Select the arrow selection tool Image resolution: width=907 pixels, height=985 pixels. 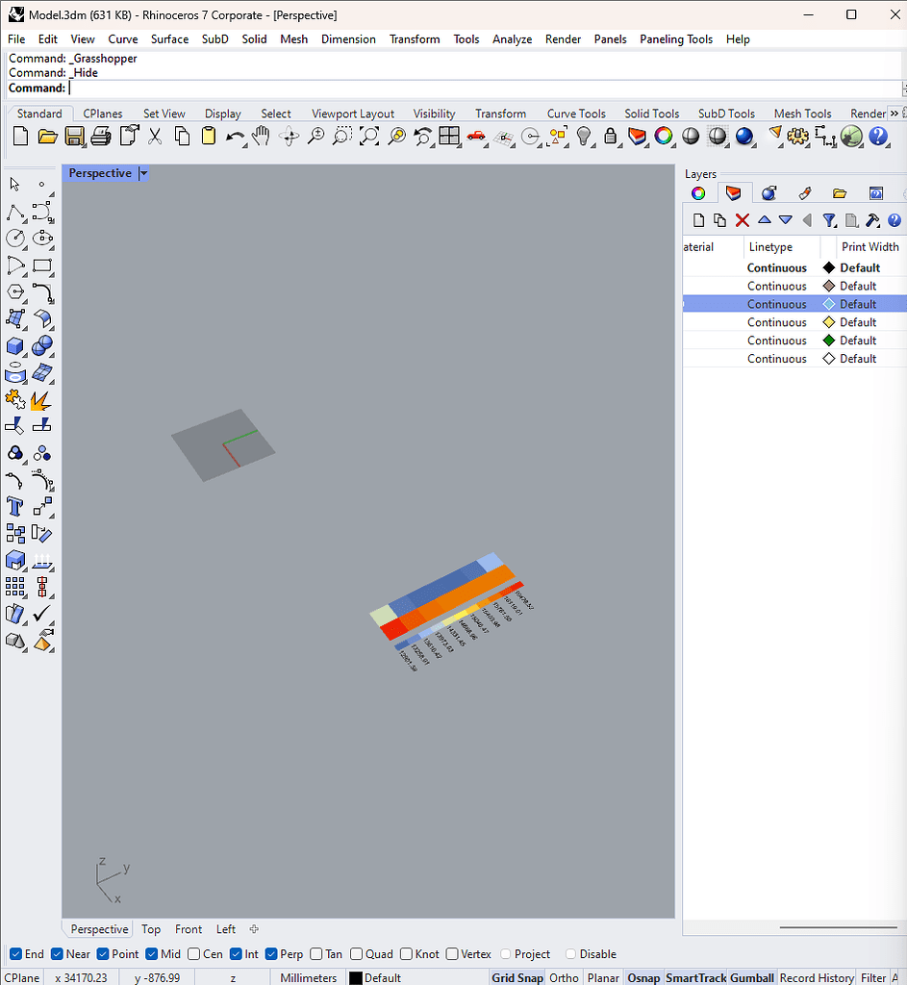point(13,184)
